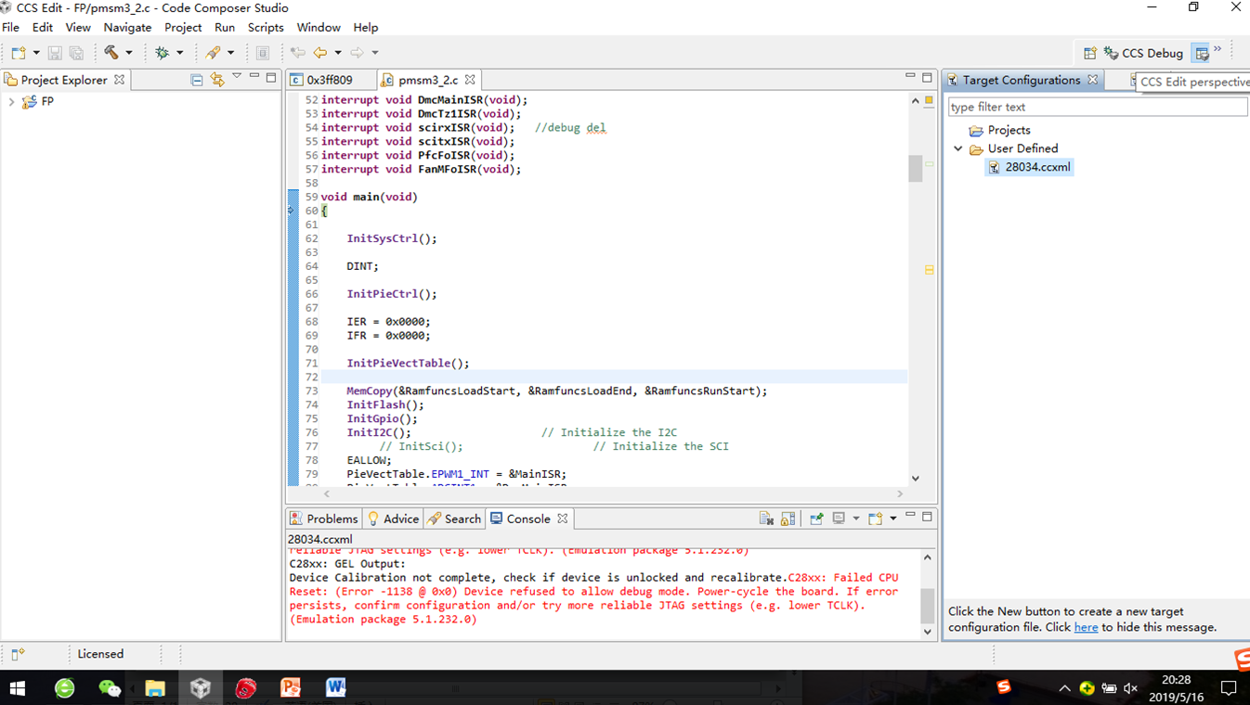The height and width of the screenshot is (705, 1250).
Task: Click the 'type filter text' input field
Action: point(1096,107)
